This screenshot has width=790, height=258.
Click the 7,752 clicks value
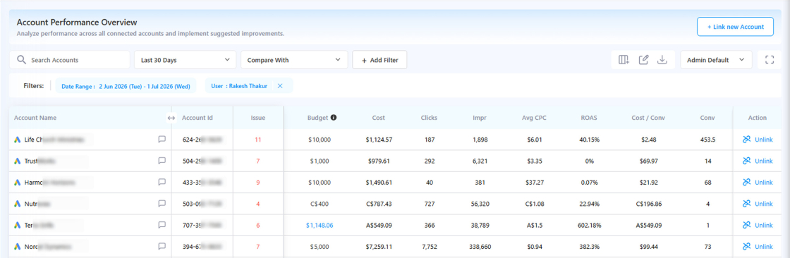coord(430,247)
